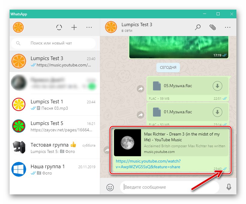Open Наша группа 1 chat
The image size is (246, 204).
tap(55, 170)
